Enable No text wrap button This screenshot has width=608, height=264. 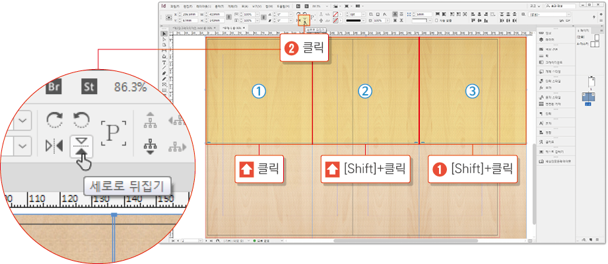click(395, 14)
